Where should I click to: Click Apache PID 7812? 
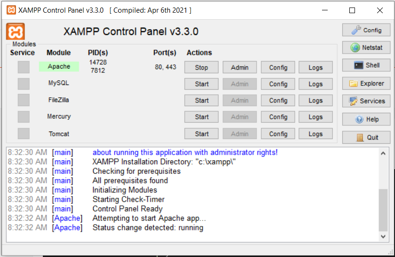point(98,70)
